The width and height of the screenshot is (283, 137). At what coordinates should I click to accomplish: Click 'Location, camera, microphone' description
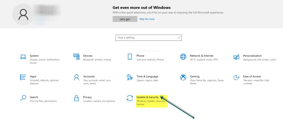click(x=99, y=101)
